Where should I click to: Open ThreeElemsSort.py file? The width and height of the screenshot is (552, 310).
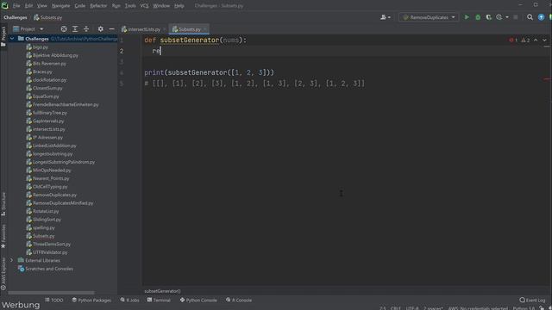tap(52, 244)
